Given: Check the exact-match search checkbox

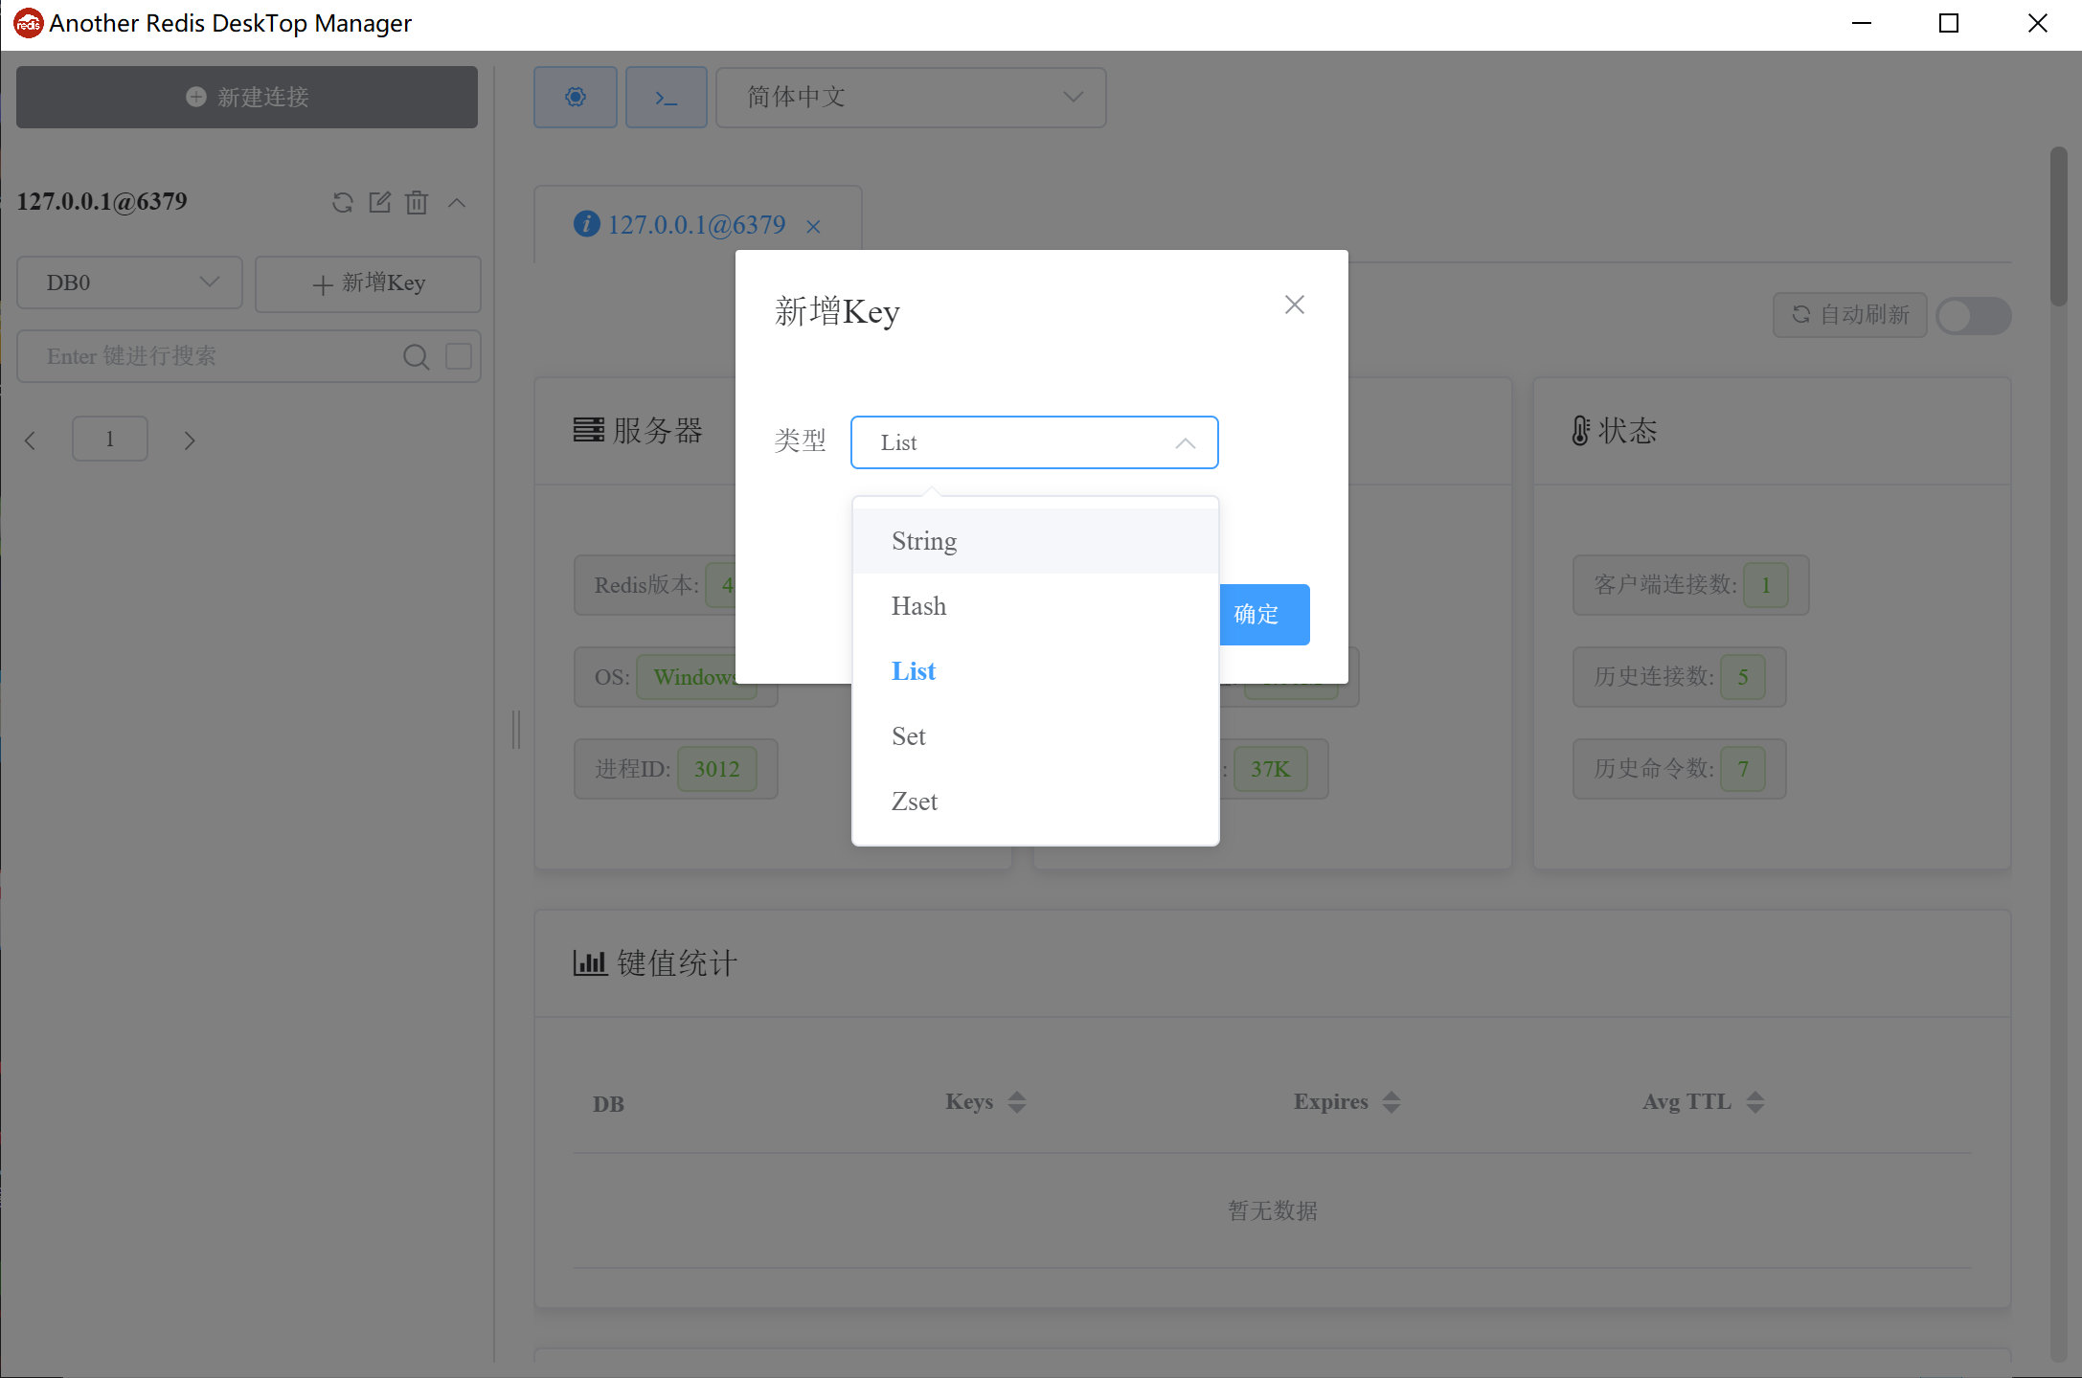Looking at the screenshot, I should [x=459, y=356].
